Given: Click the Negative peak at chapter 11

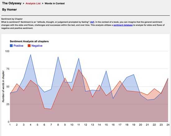Looking at the screenshot, I should [79, 70].
